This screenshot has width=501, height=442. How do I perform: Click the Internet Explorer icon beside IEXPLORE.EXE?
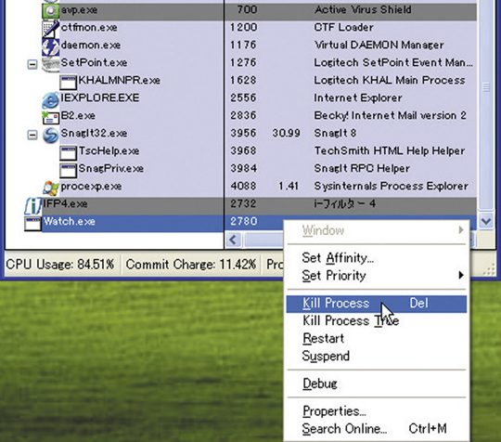pyautogui.click(x=50, y=99)
